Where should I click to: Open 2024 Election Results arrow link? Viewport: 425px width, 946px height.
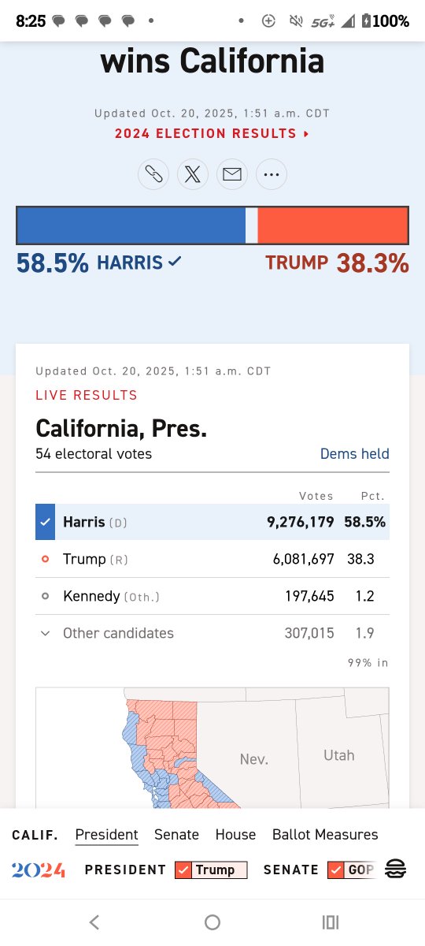click(x=213, y=133)
